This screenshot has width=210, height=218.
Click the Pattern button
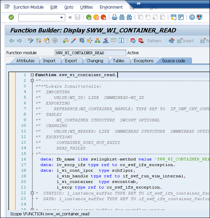pos(154,41)
